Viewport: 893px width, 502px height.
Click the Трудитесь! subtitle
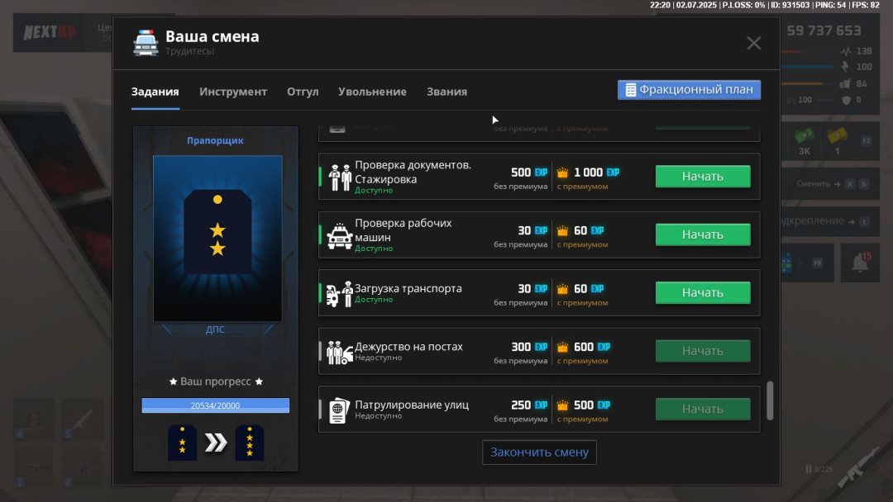tap(189, 51)
